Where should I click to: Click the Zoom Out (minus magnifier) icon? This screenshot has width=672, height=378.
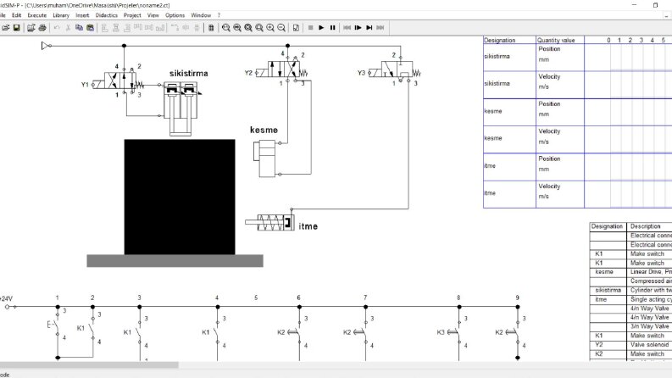tap(281, 27)
